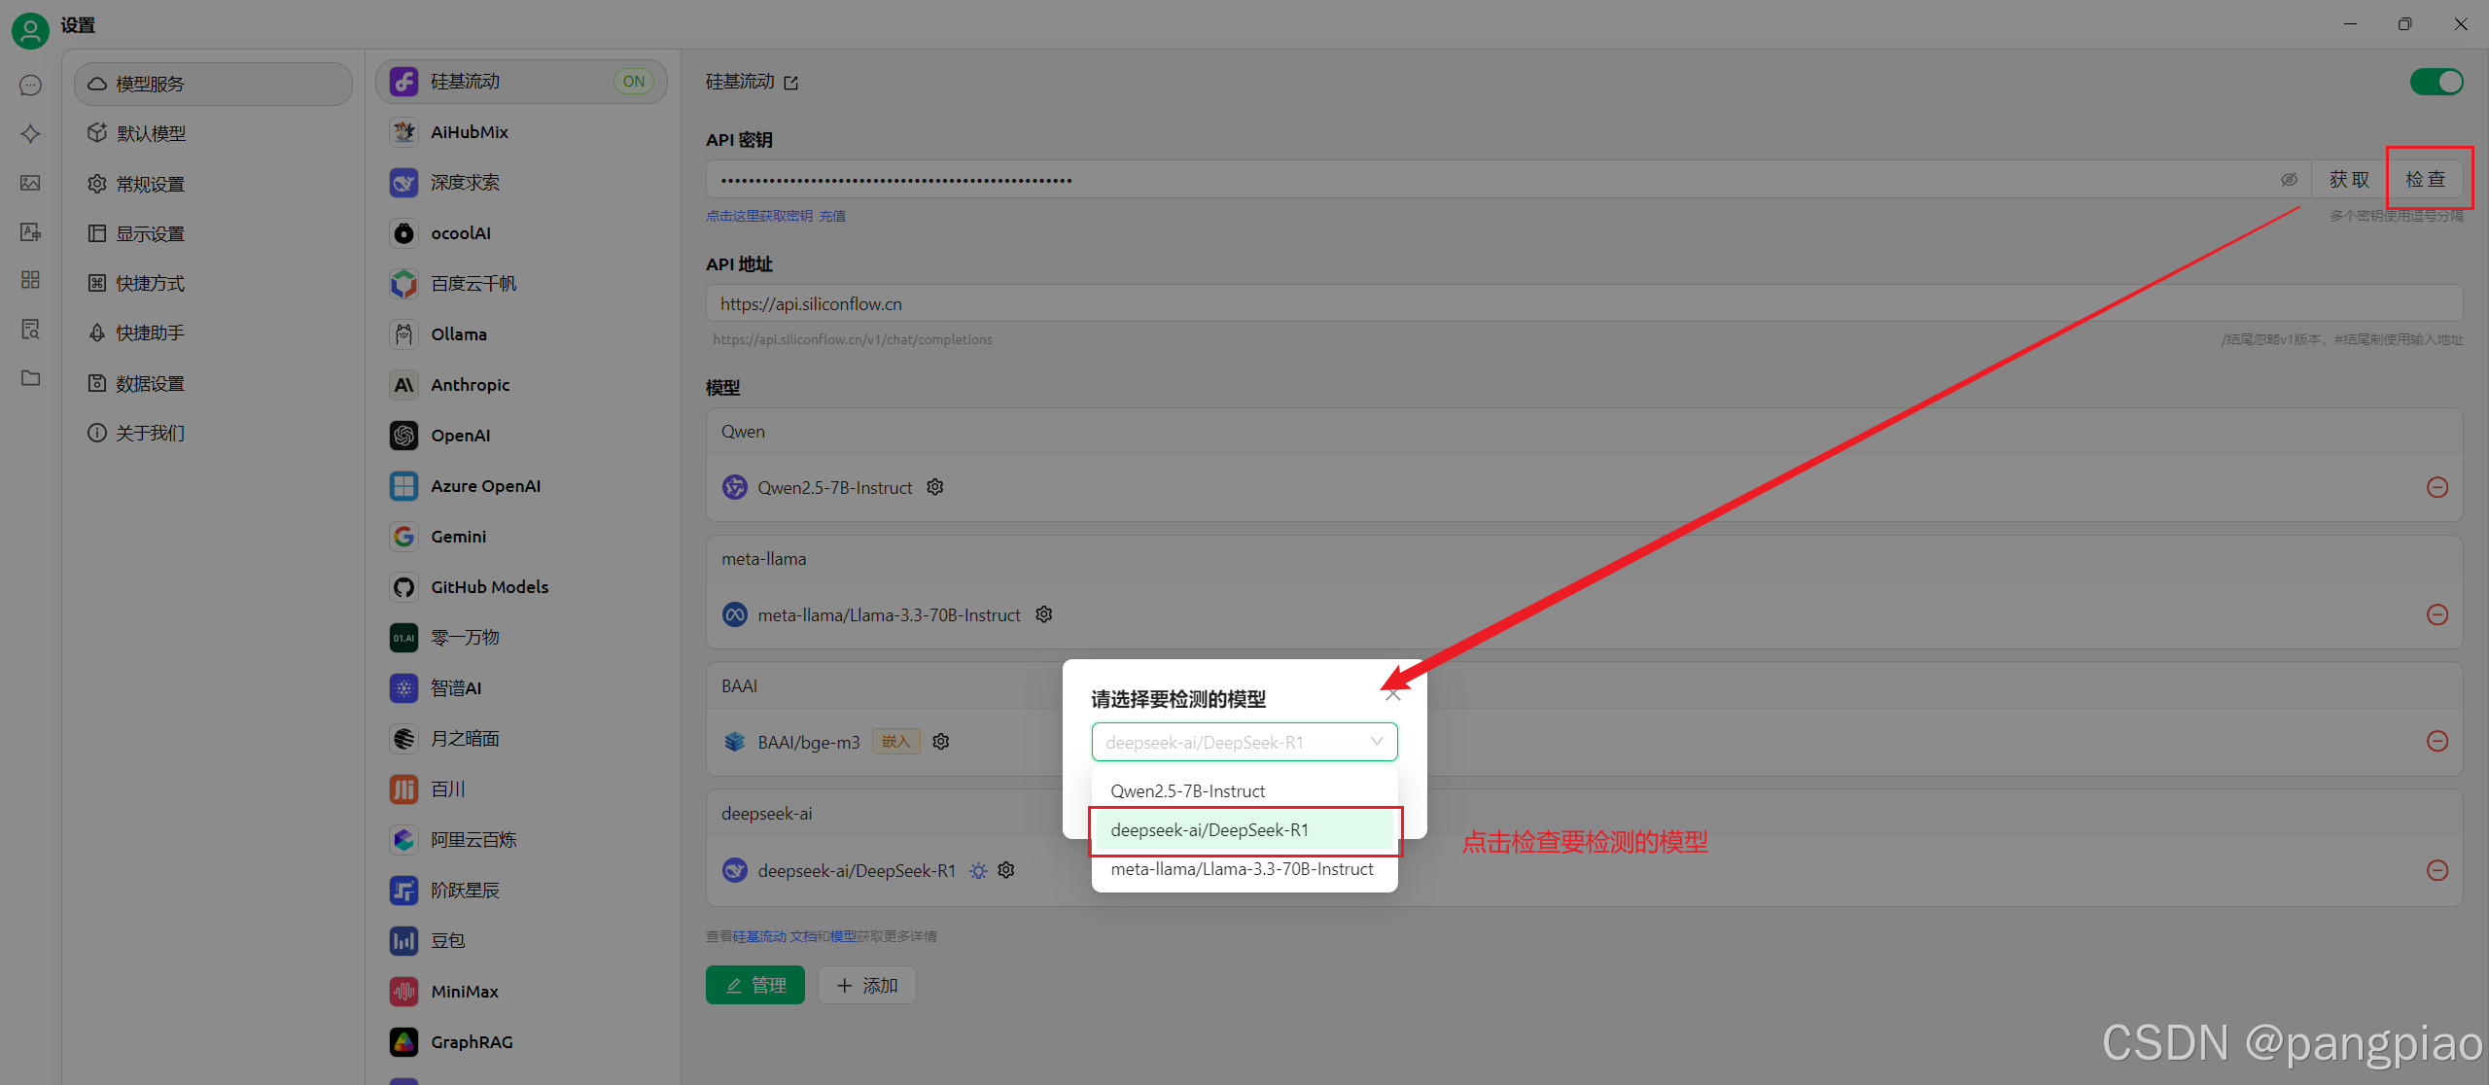Image resolution: width=2489 pixels, height=1085 pixels.
Task: Open the mini apps grid icon
Action: [30, 280]
